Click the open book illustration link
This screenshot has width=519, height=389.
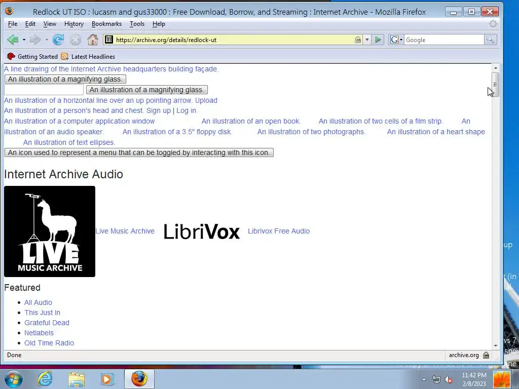click(x=251, y=121)
